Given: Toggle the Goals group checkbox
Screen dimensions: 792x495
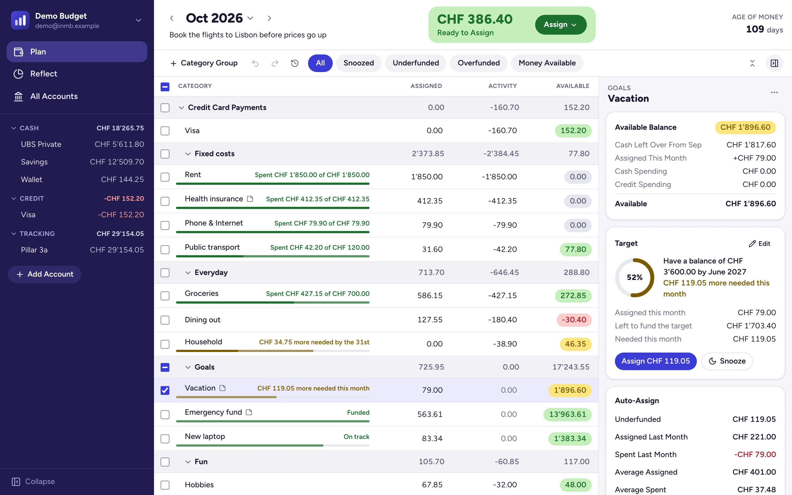Looking at the screenshot, I should click(x=165, y=367).
